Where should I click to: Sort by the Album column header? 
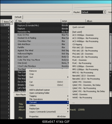99,21
